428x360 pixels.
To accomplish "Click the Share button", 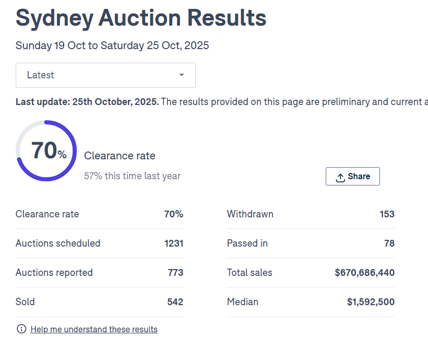I will pos(352,177).
